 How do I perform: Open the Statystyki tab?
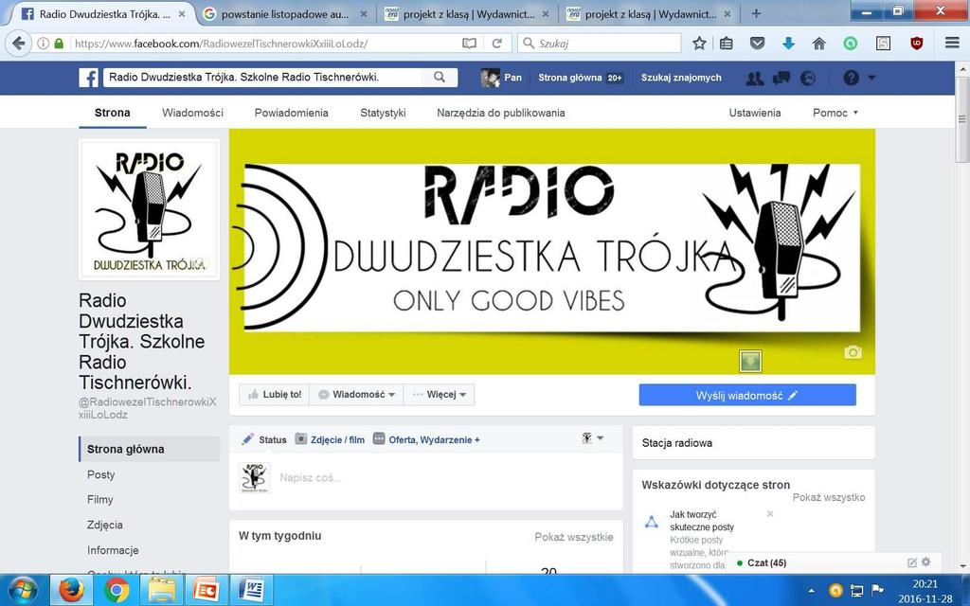383,113
